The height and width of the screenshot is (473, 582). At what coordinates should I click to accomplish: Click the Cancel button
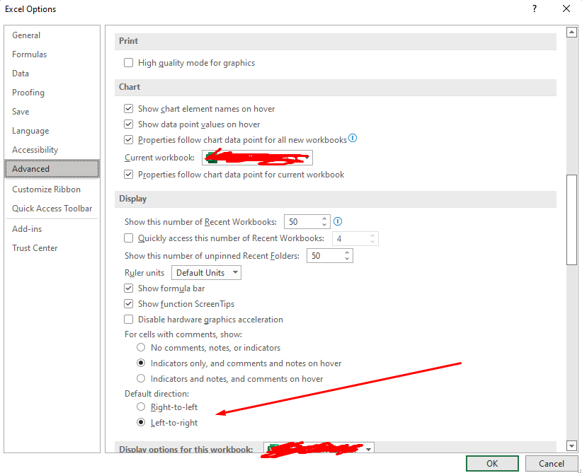[551, 463]
